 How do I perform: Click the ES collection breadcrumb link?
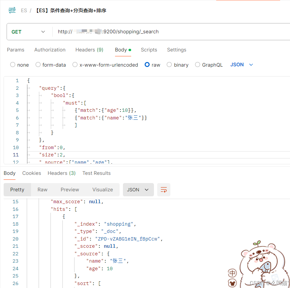point(24,10)
